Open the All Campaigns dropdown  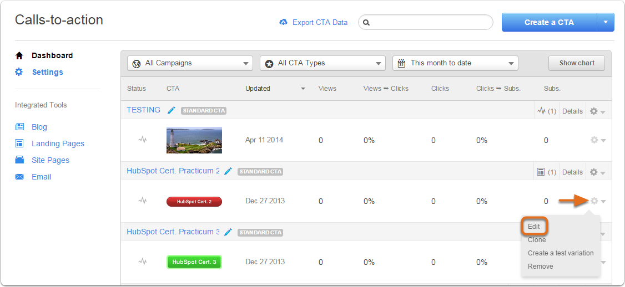point(190,63)
